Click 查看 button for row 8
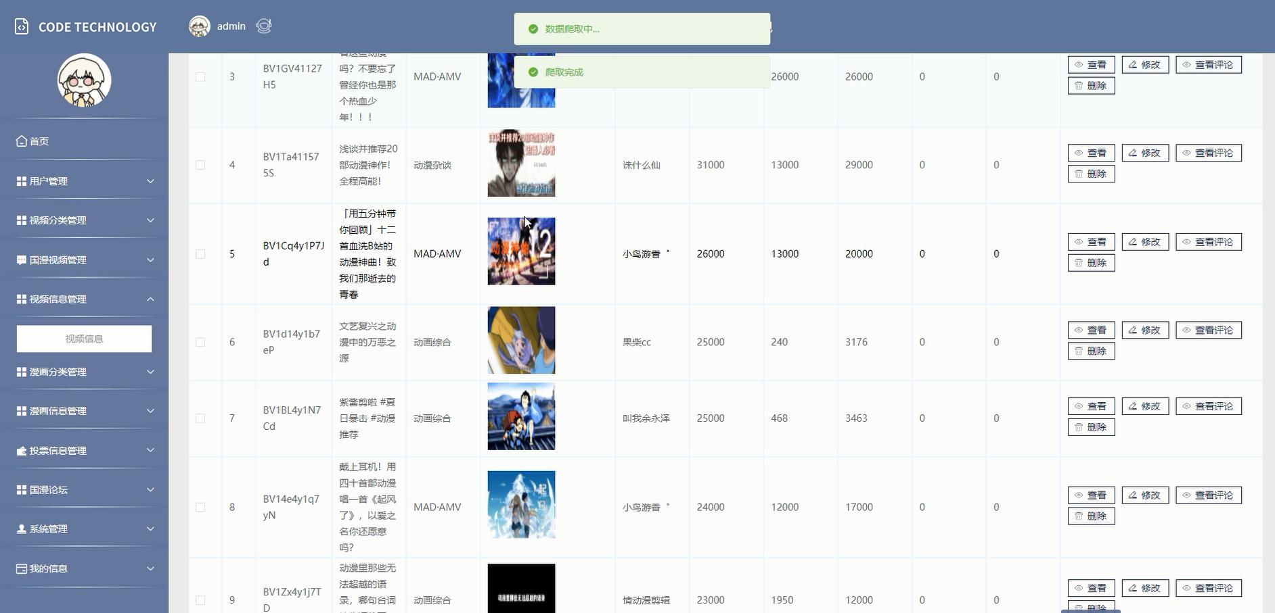 pyautogui.click(x=1091, y=495)
